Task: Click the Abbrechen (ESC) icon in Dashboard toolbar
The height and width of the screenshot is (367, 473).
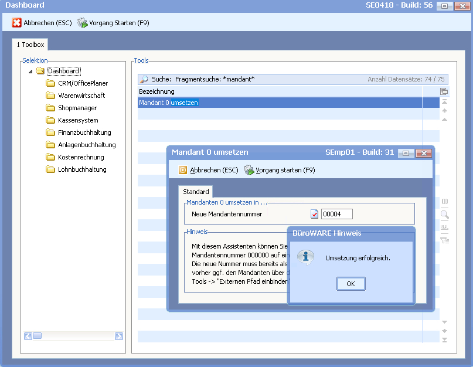Action: tap(17, 23)
